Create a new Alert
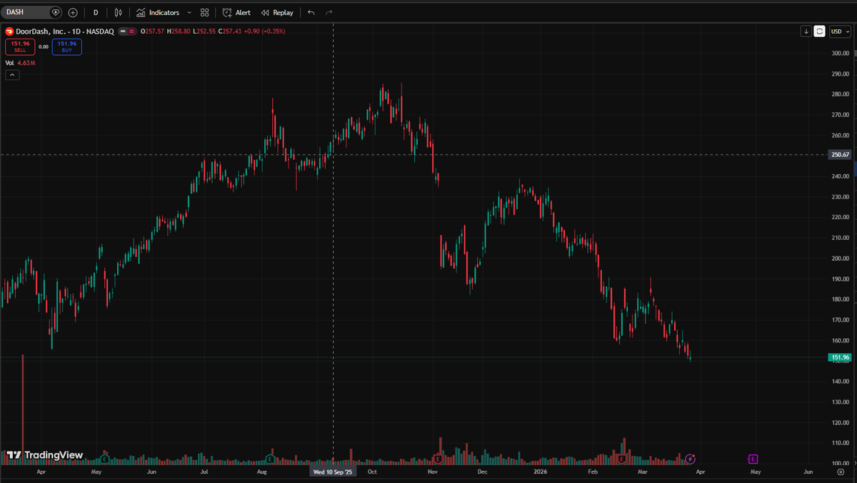 point(236,12)
